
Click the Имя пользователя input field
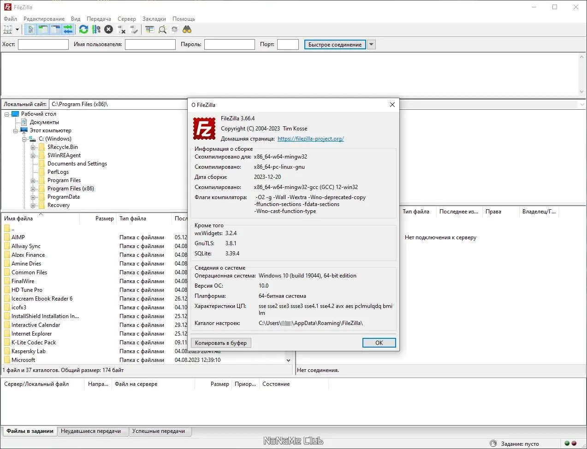coord(150,44)
